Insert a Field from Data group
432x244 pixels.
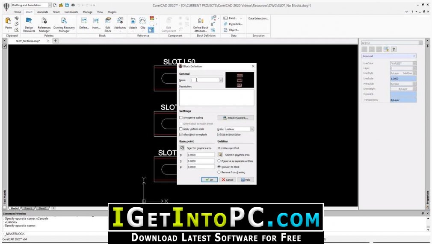pos(231,18)
